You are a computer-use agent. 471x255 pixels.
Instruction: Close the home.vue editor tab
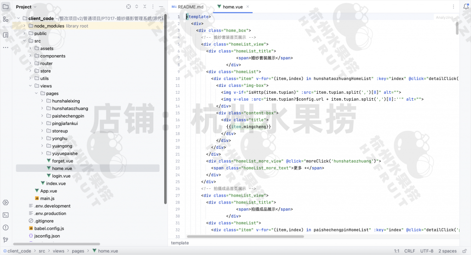pyautogui.click(x=247, y=7)
